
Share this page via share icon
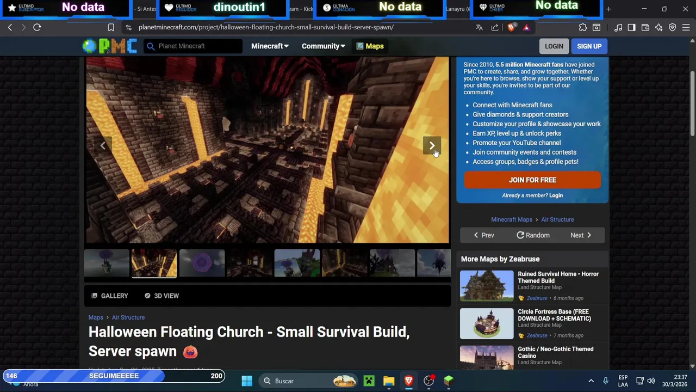(495, 27)
